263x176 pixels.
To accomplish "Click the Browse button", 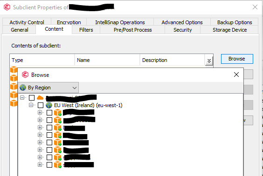I will [237, 59].
